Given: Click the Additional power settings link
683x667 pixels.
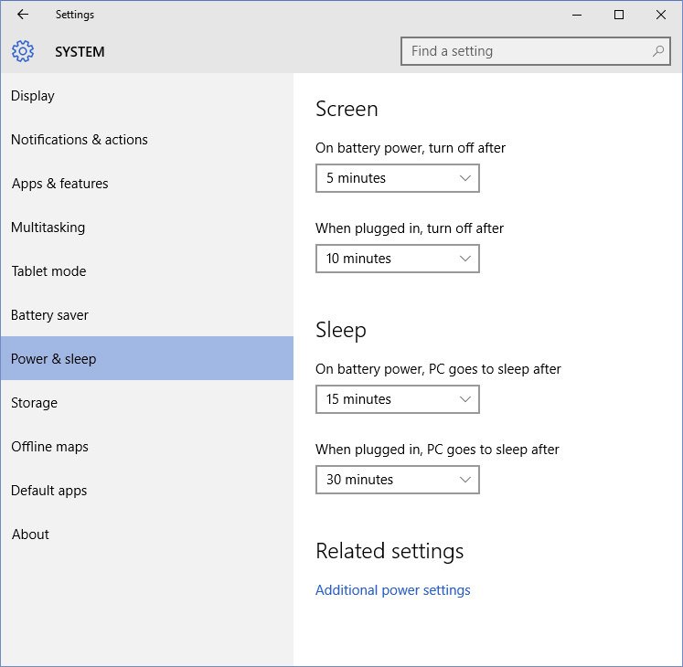Looking at the screenshot, I should pyautogui.click(x=392, y=590).
